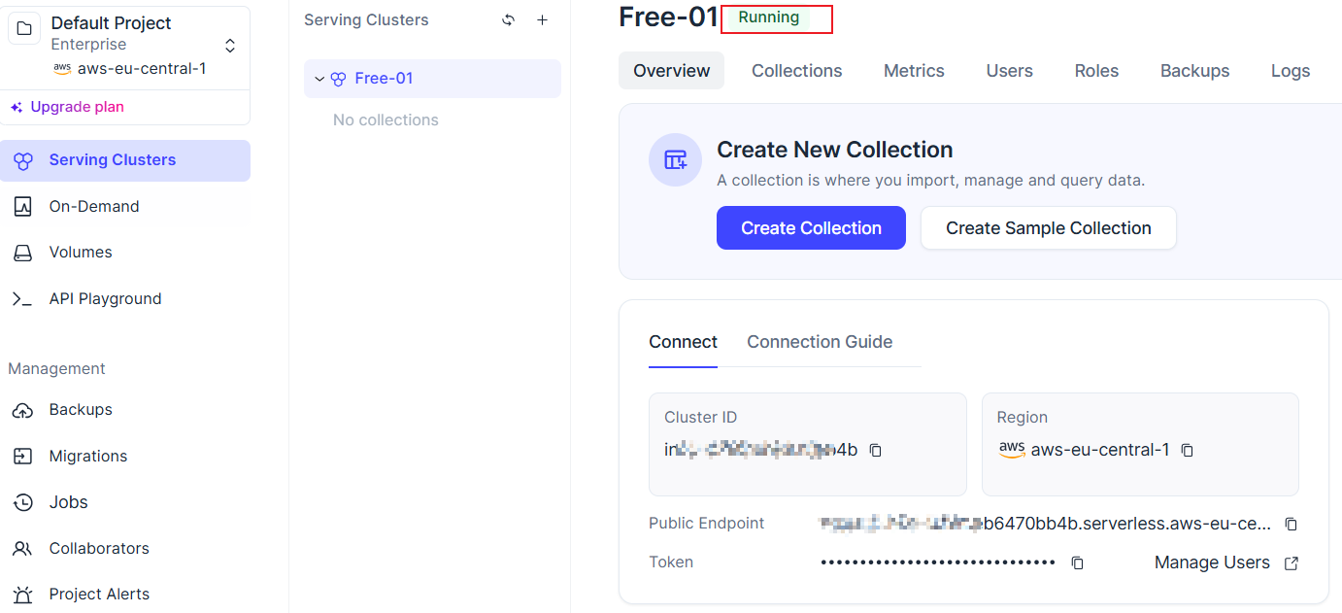Collapse the Free-01 cluster tree
This screenshot has height=613, width=1342.
pos(319,79)
